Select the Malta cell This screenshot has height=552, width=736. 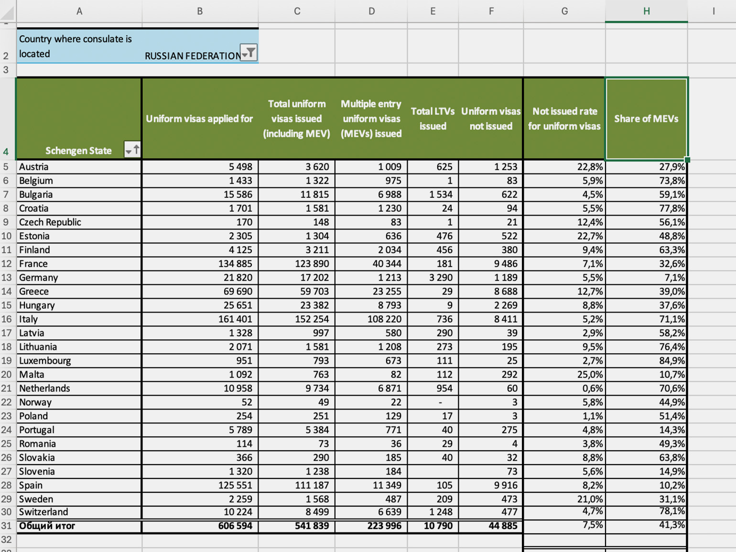(79, 375)
